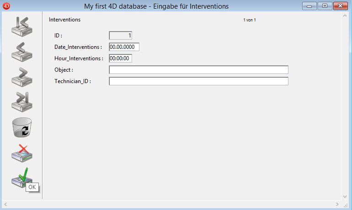This screenshot has height=210, width=352.
Task: Click the window resize grip
Action: (x=345, y=205)
